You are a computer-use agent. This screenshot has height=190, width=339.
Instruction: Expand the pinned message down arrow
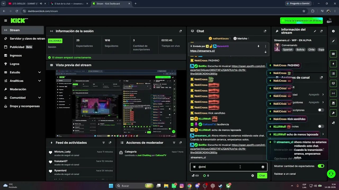coord(265,52)
